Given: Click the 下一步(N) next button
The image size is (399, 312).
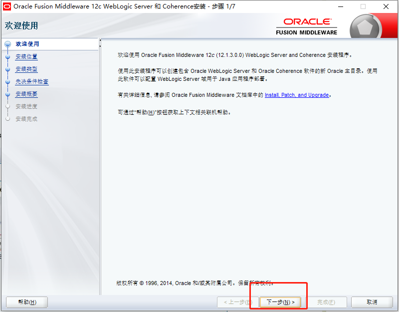Looking at the screenshot, I should (280, 302).
